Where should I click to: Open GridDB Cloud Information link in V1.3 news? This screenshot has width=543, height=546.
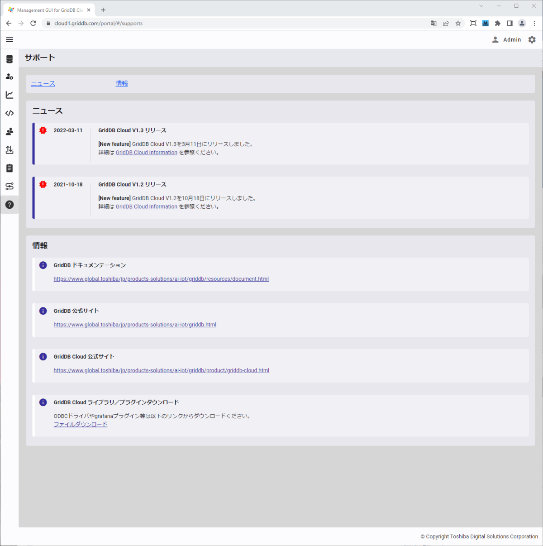pos(147,153)
